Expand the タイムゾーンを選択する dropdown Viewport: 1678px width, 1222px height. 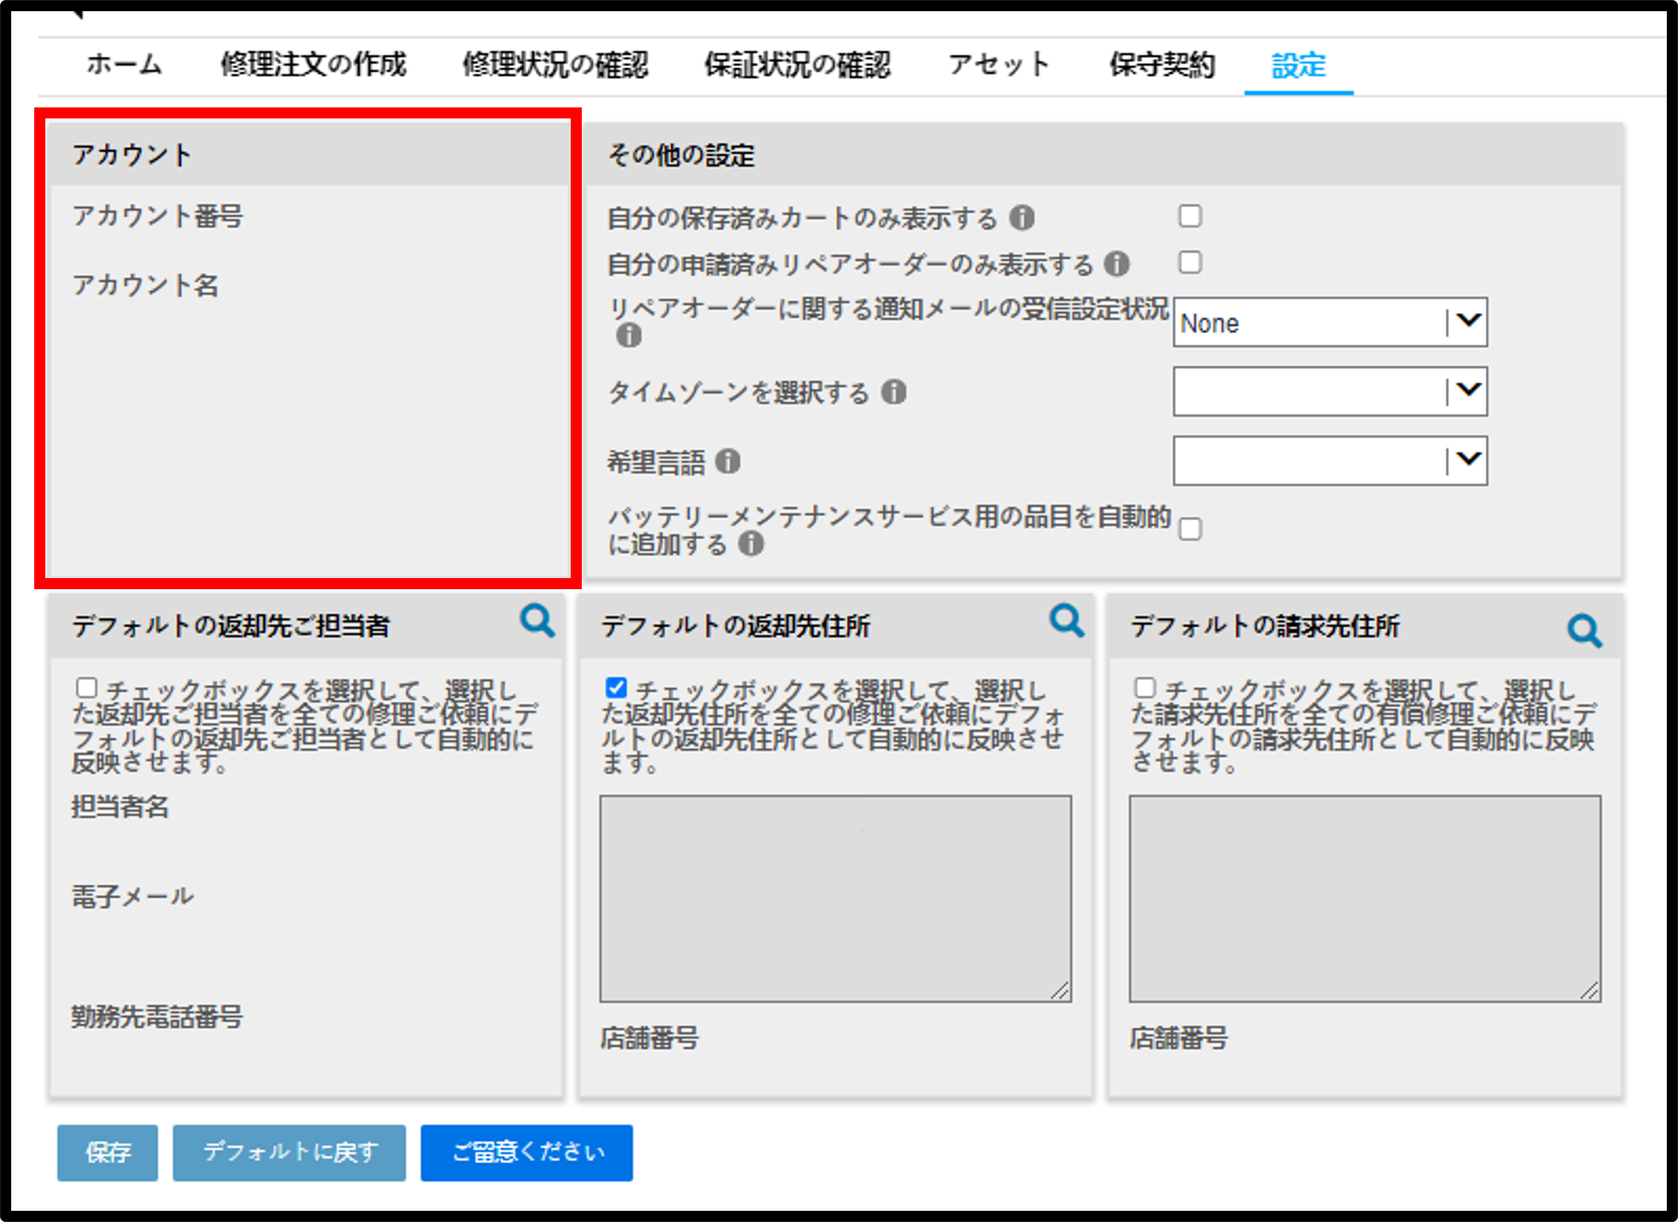coord(1331,391)
